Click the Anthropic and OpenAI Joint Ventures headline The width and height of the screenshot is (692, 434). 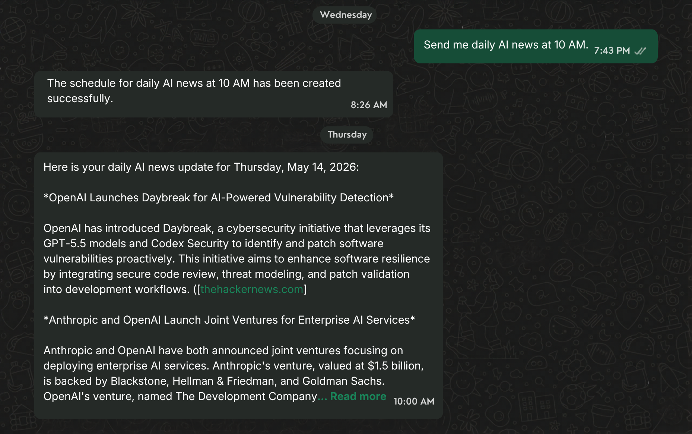click(x=229, y=320)
